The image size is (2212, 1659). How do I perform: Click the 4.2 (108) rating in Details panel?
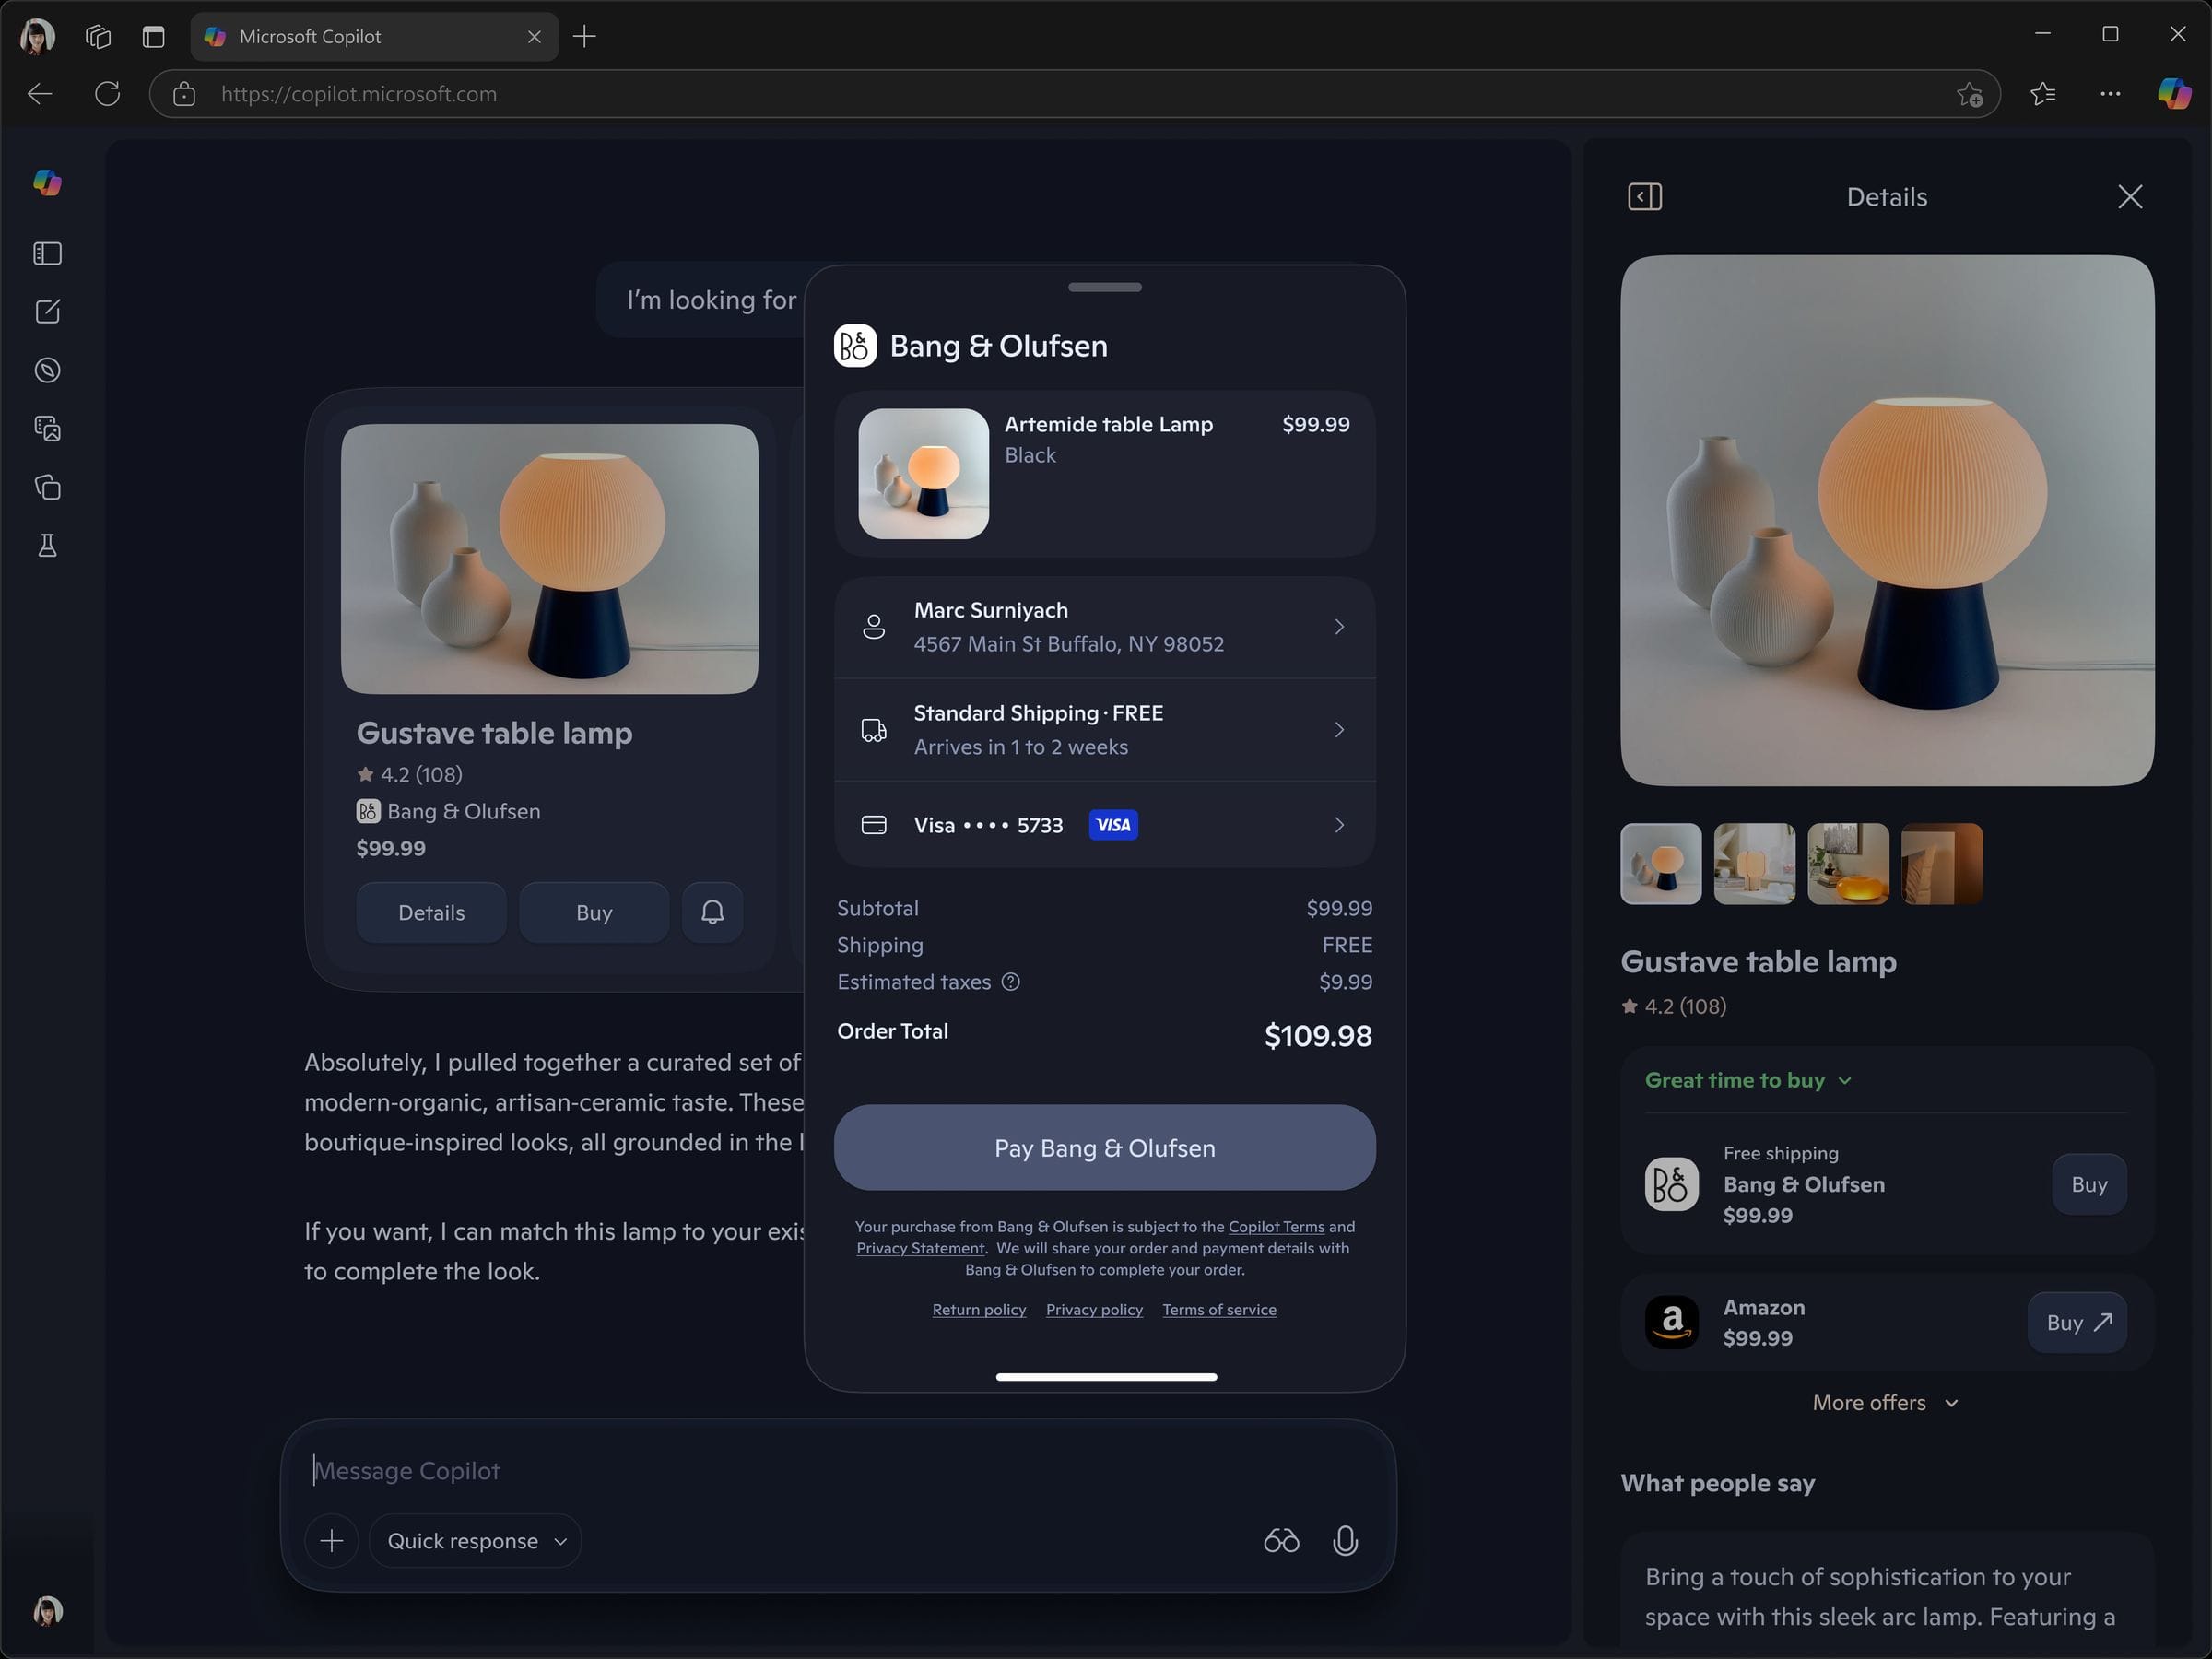tap(1674, 1006)
